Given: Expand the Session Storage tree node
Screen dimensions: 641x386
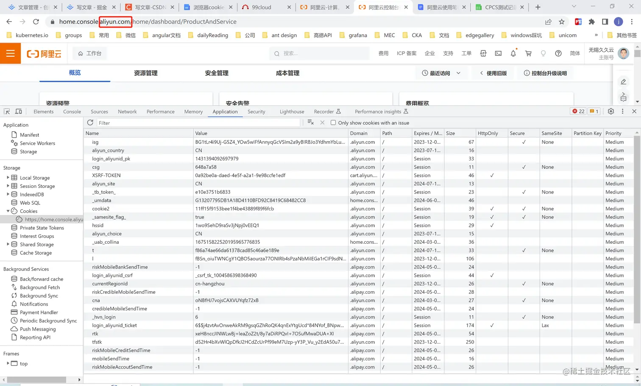Looking at the screenshot, I should click(8, 186).
